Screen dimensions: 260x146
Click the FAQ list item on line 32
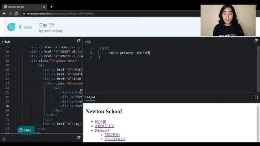(x=63, y=124)
